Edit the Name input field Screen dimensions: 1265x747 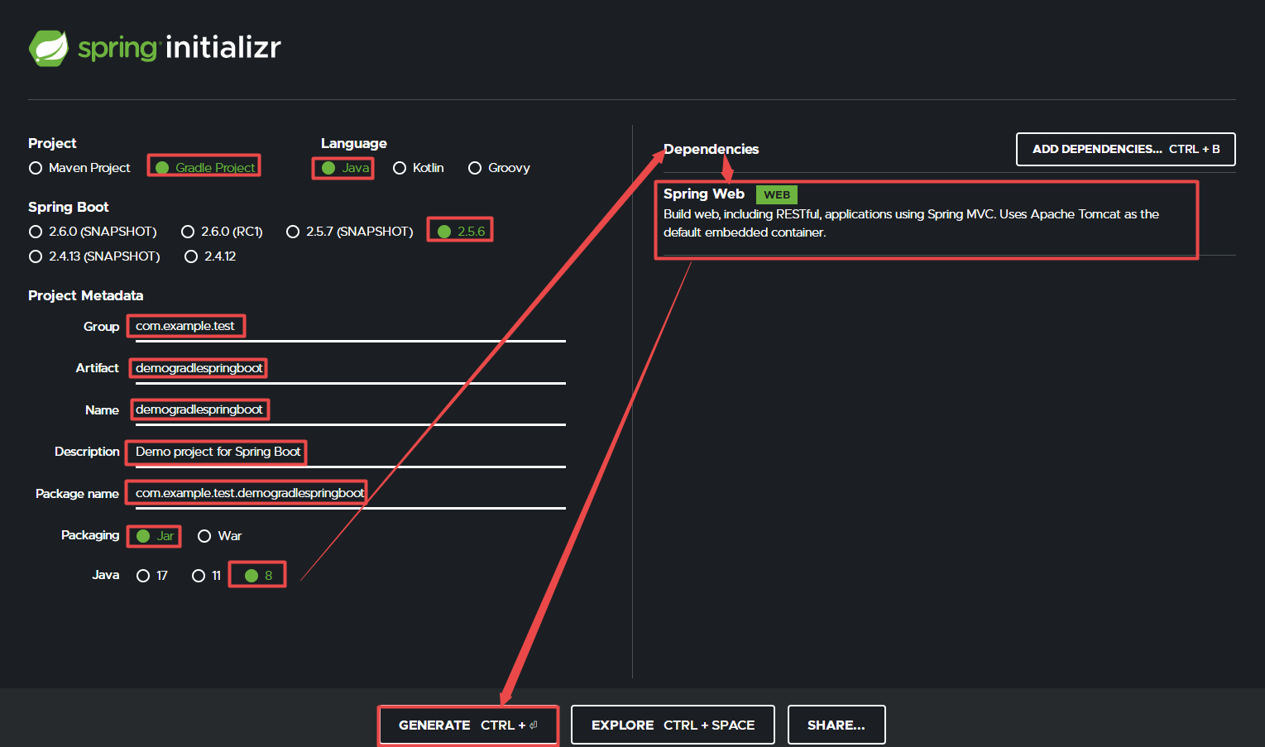(351, 410)
